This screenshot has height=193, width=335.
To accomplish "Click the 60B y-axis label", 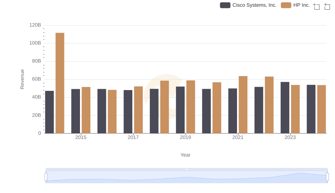I will [x=36, y=79].
